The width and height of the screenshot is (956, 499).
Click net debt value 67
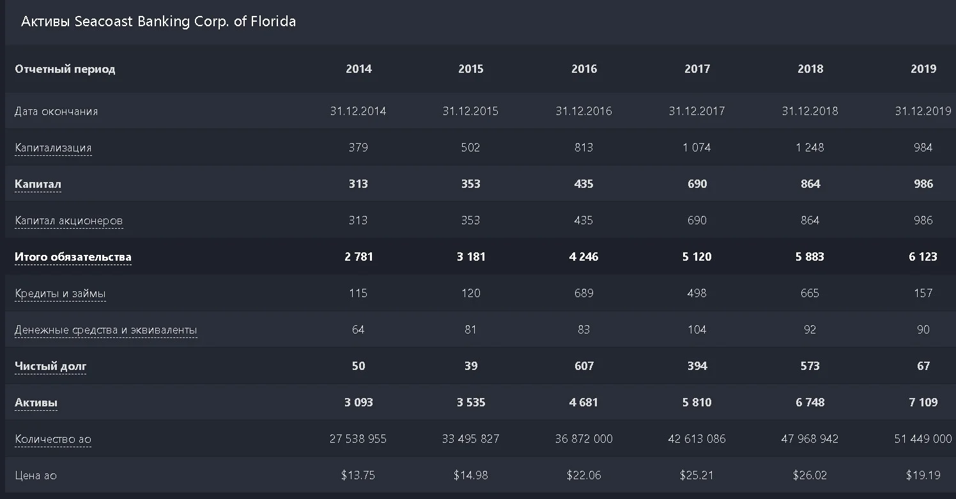[x=923, y=366]
